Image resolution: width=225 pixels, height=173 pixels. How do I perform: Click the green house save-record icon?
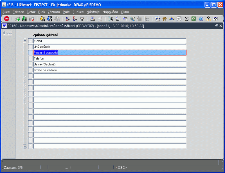click(x=24, y=19)
